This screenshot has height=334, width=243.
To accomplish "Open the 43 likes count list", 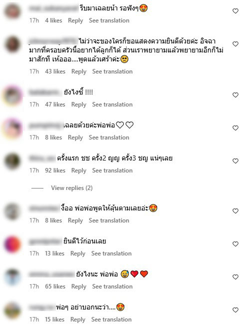I will coord(55,71).
